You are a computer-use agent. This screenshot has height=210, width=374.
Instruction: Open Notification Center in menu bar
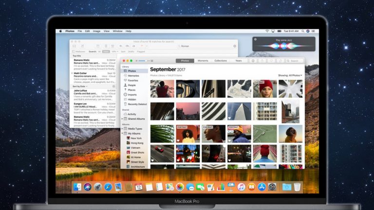[x=314, y=31]
